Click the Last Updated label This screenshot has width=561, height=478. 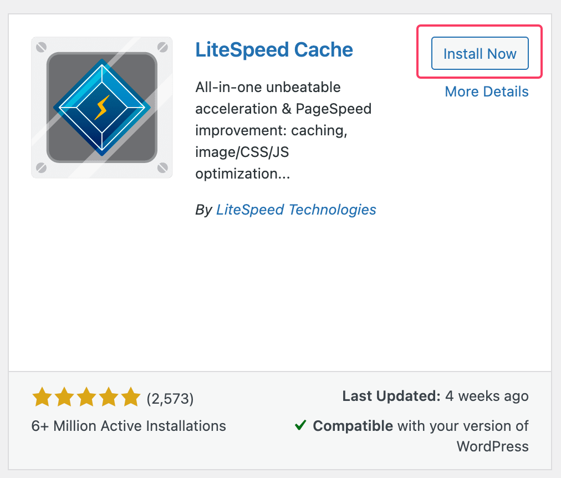(x=391, y=396)
